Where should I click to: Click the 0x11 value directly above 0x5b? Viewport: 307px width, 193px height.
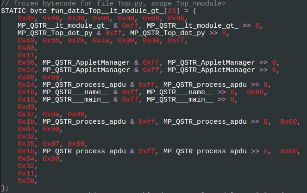[26, 174]
